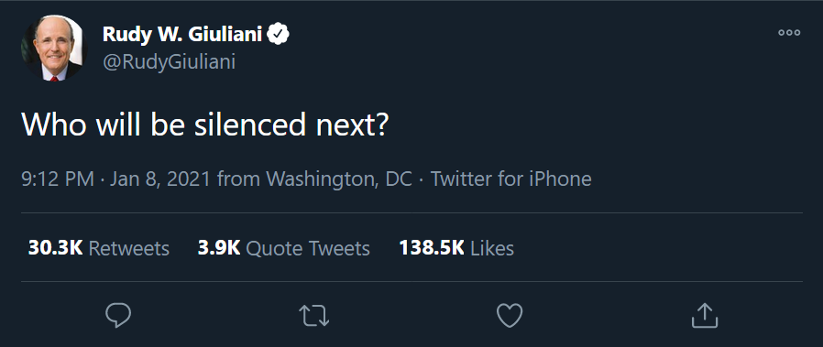Click the 9:12 PM timestamp
The image size is (823, 347).
(x=58, y=179)
